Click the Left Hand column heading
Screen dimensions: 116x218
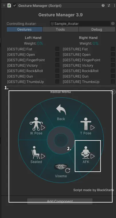(x=33, y=38)
